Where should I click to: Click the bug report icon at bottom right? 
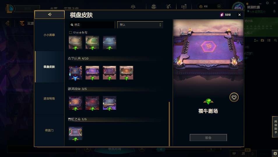point(275,153)
